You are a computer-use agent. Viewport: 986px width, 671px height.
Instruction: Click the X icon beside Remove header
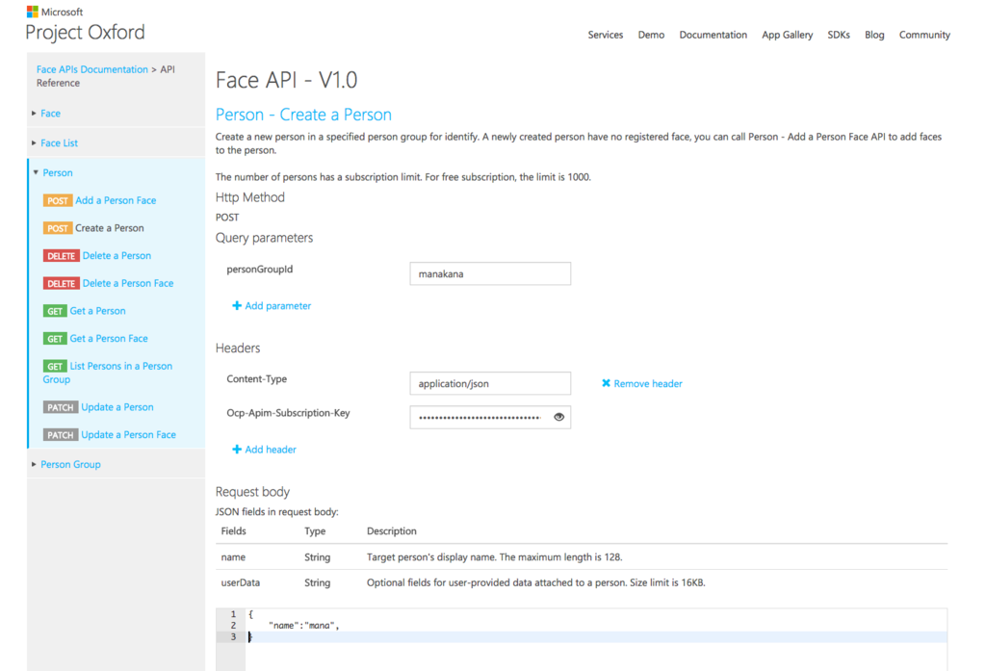point(606,383)
